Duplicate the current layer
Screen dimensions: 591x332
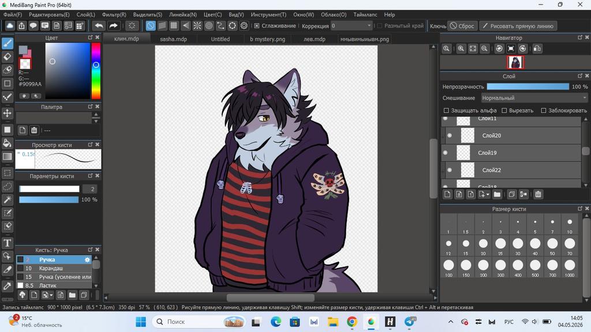click(x=511, y=194)
